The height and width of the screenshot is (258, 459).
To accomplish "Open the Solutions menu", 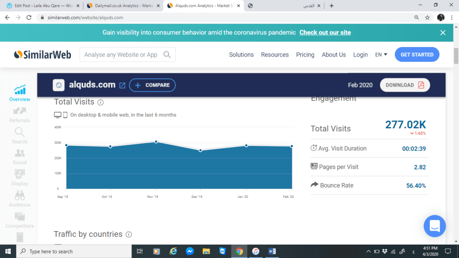I will coord(241,55).
